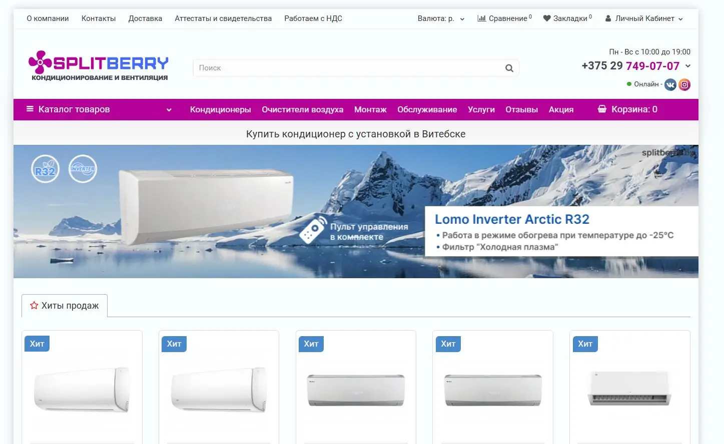The image size is (724, 444).
Task: Open the first Хит product thumbnail
Action: tap(82, 390)
